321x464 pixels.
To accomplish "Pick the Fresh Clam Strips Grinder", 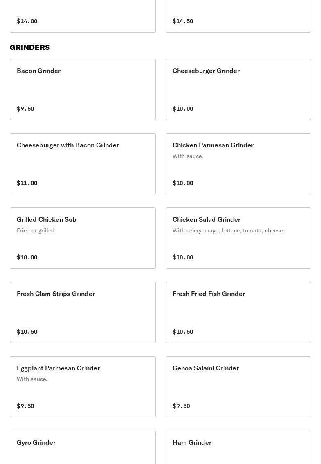I will click(x=83, y=312).
